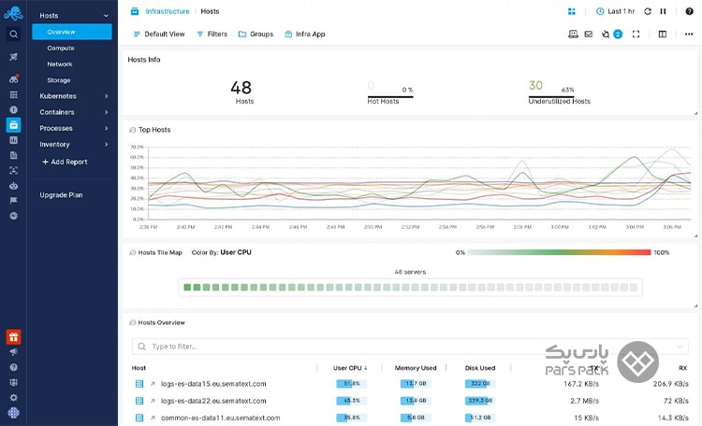Image resolution: width=702 pixels, height=426 pixels.
Task: Open Color By User CPU selector
Action: [x=222, y=252]
